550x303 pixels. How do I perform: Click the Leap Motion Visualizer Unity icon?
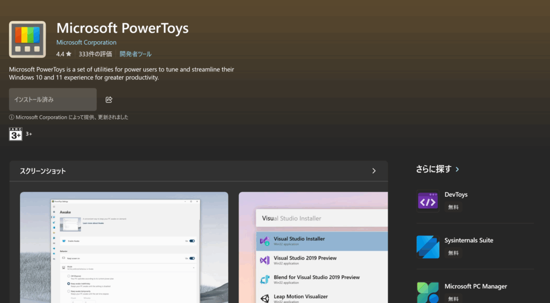[x=264, y=298]
